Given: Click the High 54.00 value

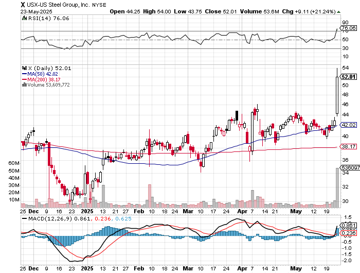Looking at the screenshot, I should pos(157,11).
